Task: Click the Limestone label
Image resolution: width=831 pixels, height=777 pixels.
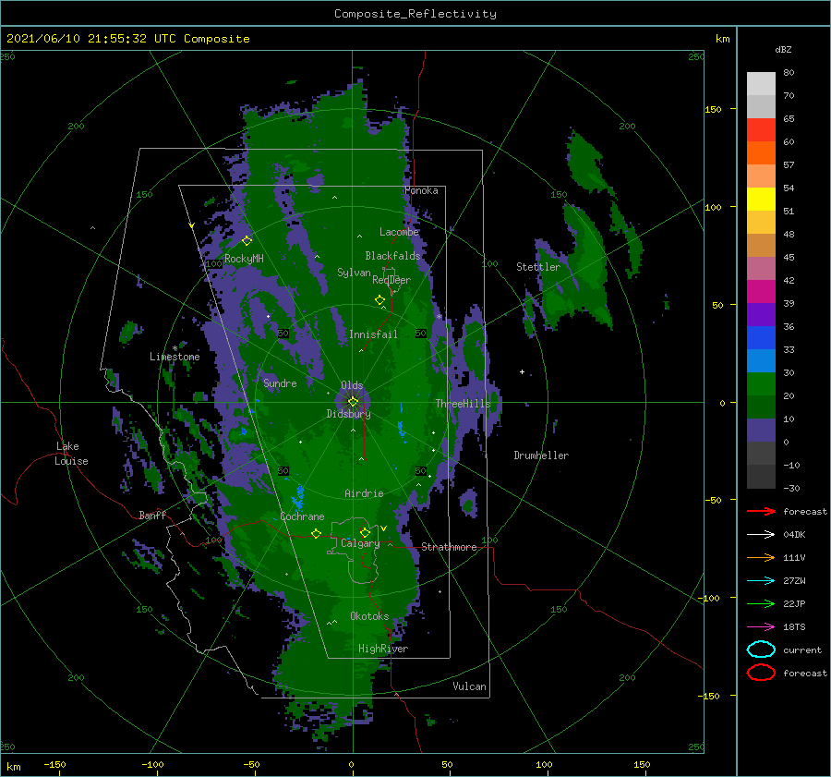Action: (x=175, y=357)
